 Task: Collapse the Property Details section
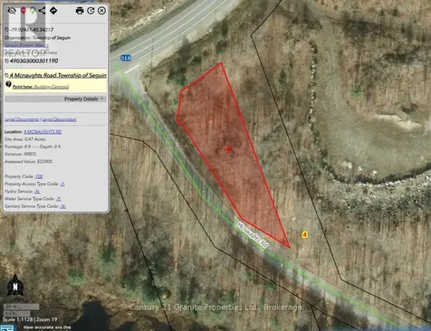point(55,99)
